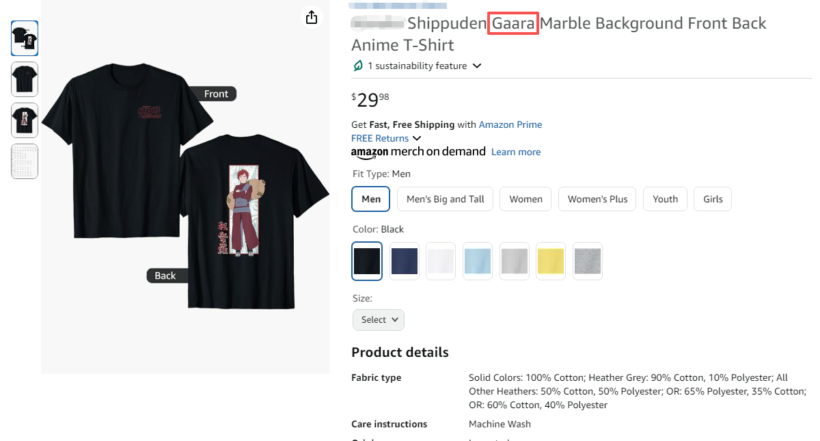Viewport: 820px width, 441px height.
Task: Select the Youth fit type
Action: 665,199
